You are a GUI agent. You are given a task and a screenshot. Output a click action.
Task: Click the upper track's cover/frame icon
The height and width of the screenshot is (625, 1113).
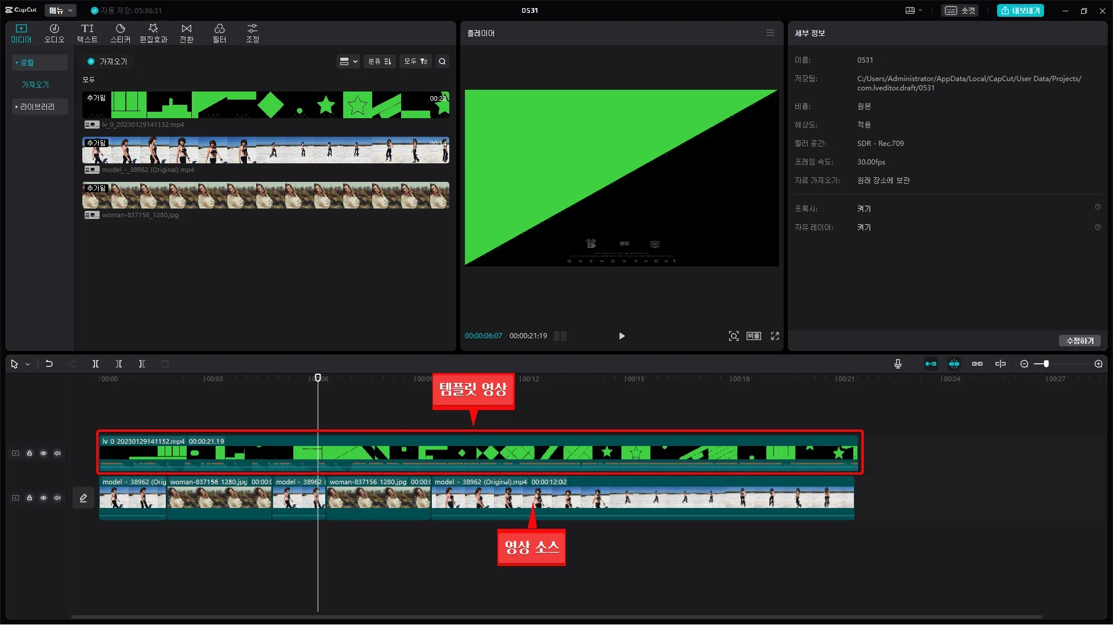point(16,454)
